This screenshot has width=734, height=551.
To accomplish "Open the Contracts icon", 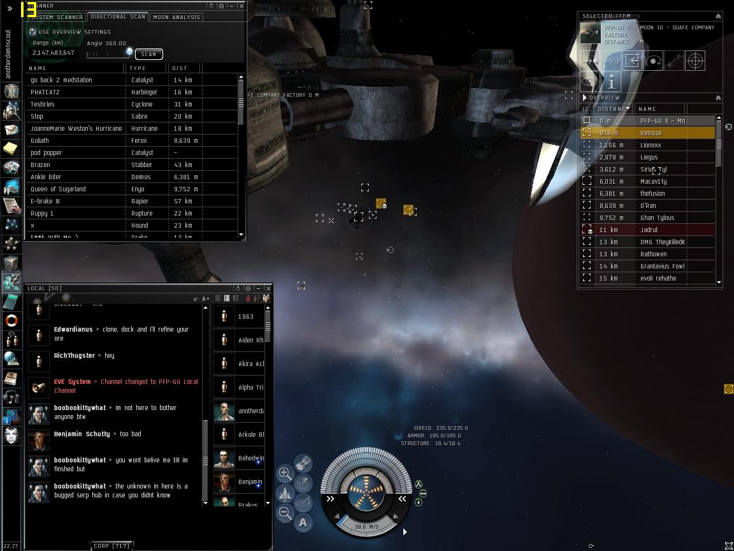I will coord(11,206).
